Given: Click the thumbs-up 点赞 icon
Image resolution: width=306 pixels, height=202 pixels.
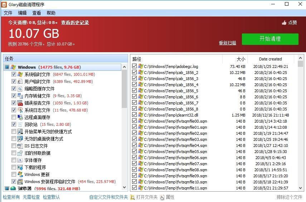Looking at the screenshot, I should click(x=284, y=23).
